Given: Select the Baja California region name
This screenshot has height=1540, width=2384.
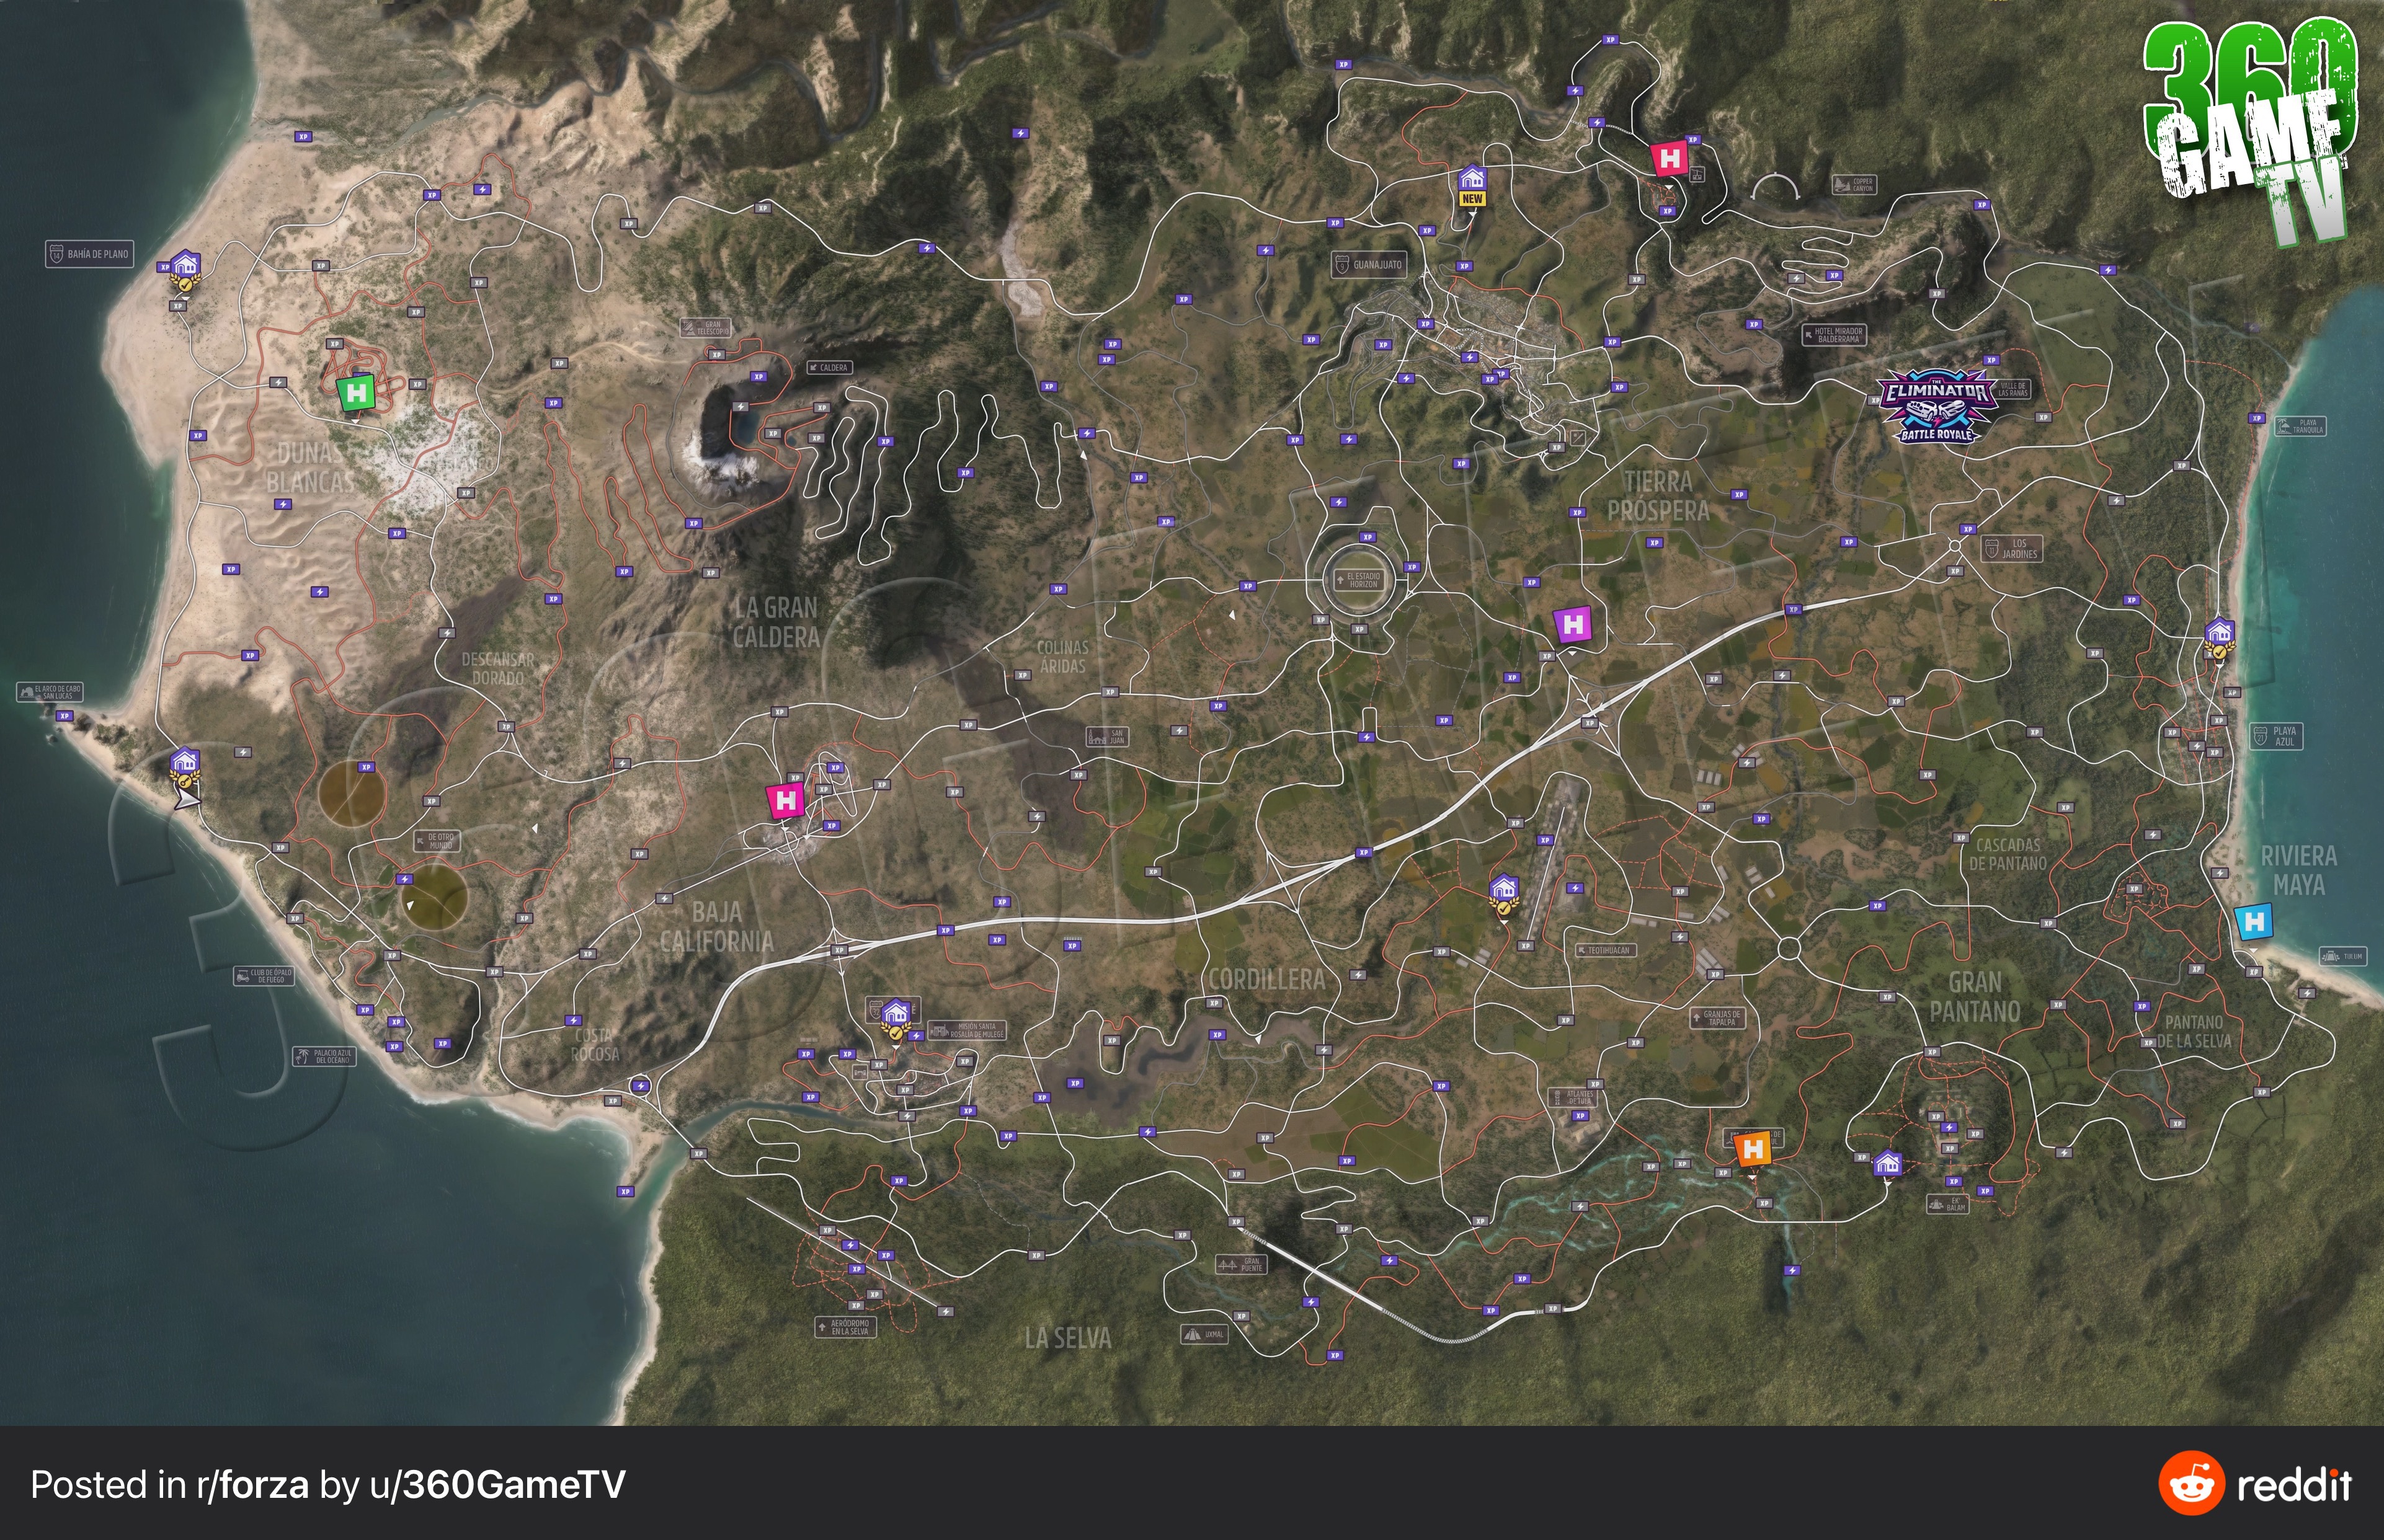Looking at the screenshot, I should [x=718, y=927].
